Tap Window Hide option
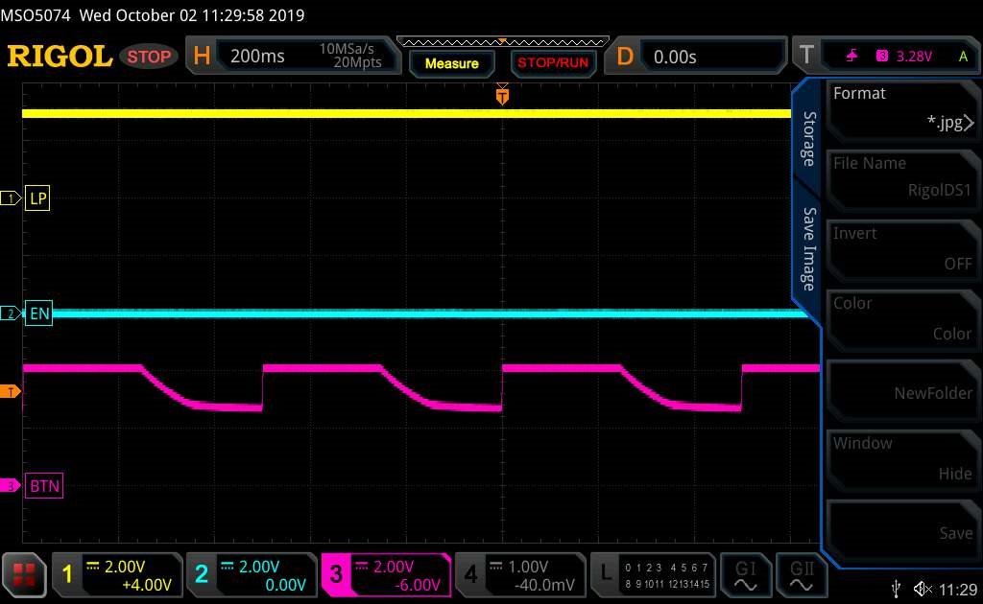Viewport: 983px width, 604px height. 902,460
